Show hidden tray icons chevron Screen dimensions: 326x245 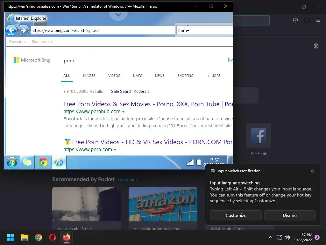(x=271, y=237)
